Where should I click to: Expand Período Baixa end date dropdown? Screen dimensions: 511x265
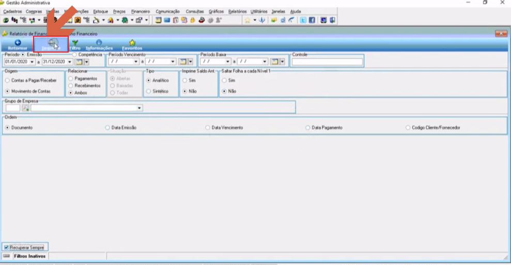coord(265,61)
